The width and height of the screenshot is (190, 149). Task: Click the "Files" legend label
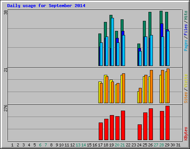click(x=186, y=30)
